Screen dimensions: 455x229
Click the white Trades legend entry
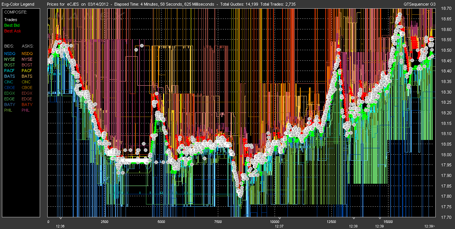tap(11, 20)
